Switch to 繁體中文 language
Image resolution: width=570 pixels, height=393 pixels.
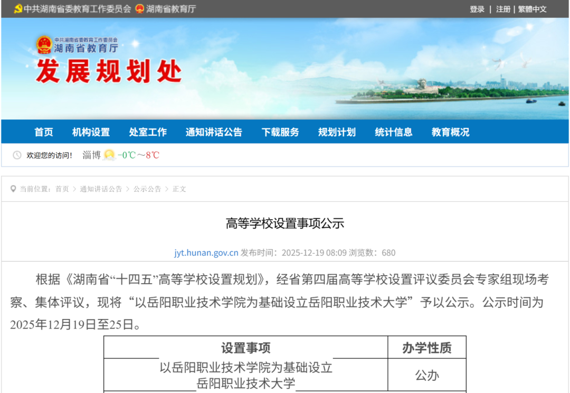[532, 9]
